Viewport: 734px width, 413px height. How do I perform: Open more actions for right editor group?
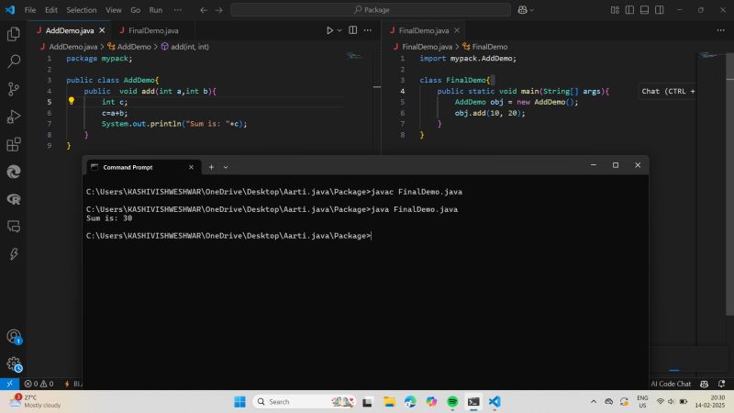pyautogui.click(x=720, y=30)
